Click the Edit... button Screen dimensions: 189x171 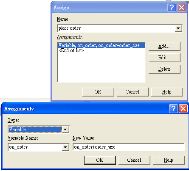point(164,58)
